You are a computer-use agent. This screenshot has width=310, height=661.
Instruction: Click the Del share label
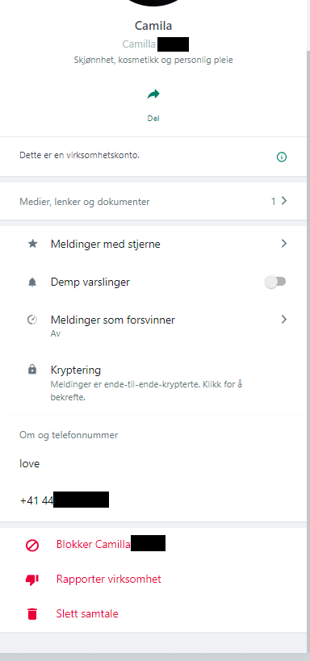[153, 119]
